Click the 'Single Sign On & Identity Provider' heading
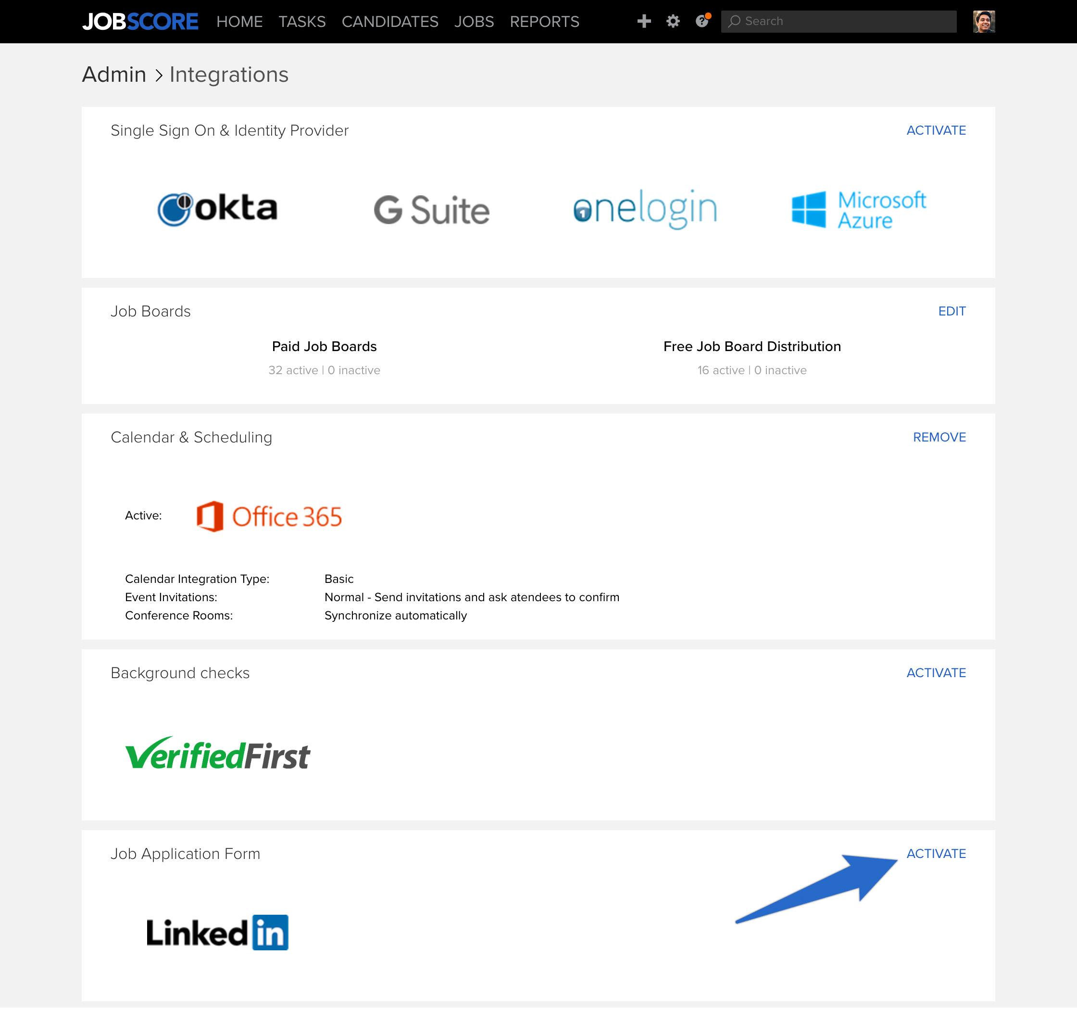 [229, 131]
